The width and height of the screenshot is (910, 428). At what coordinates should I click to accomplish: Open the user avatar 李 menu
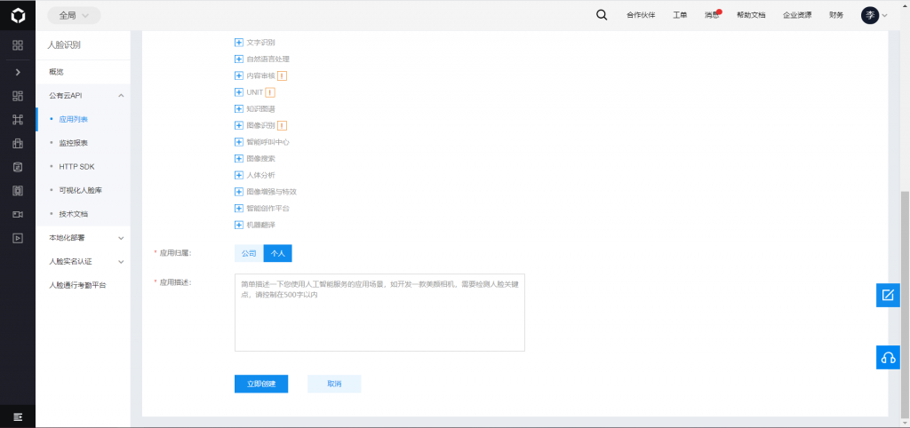(874, 16)
